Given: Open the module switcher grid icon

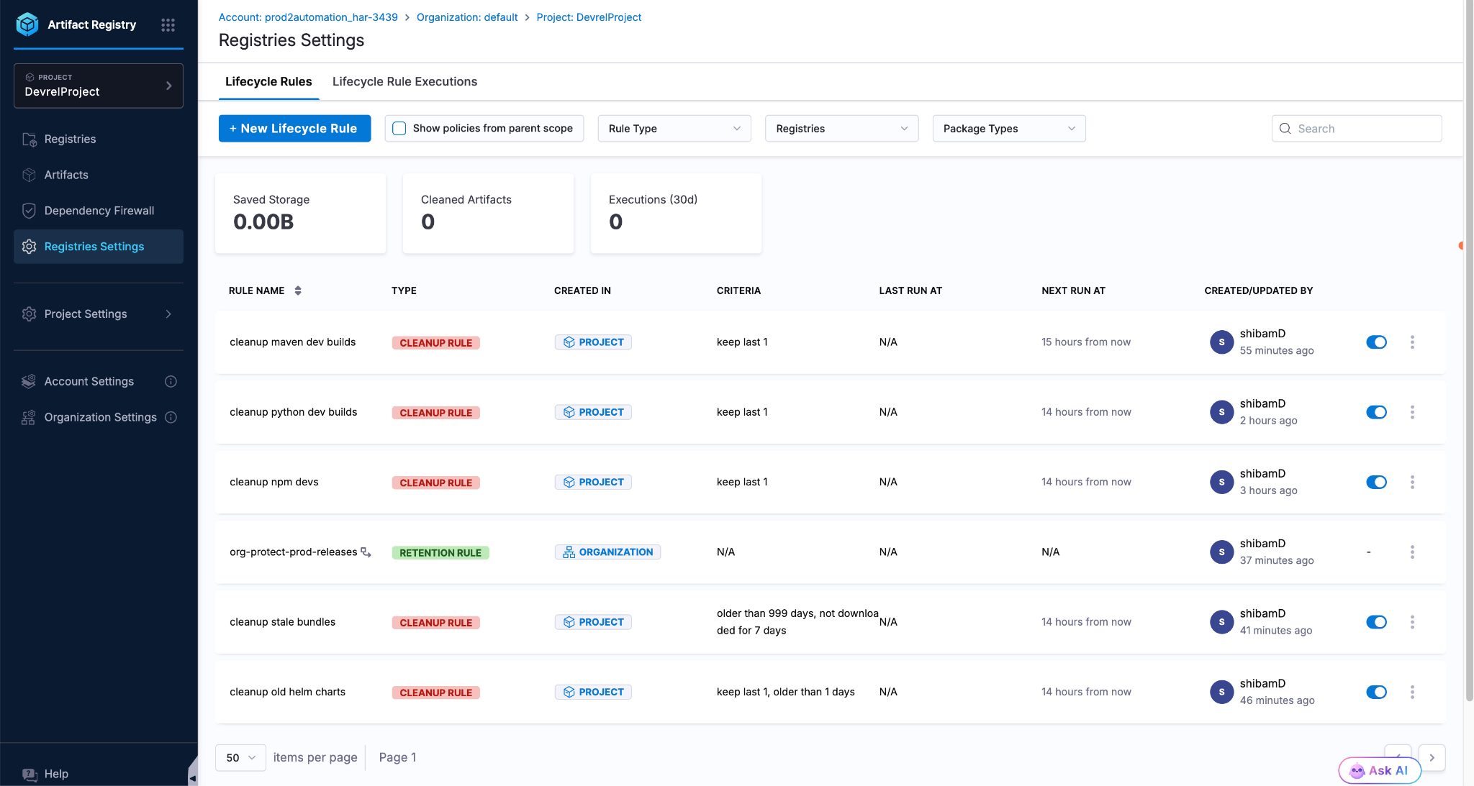Looking at the screenshot, I should [168, 24].
